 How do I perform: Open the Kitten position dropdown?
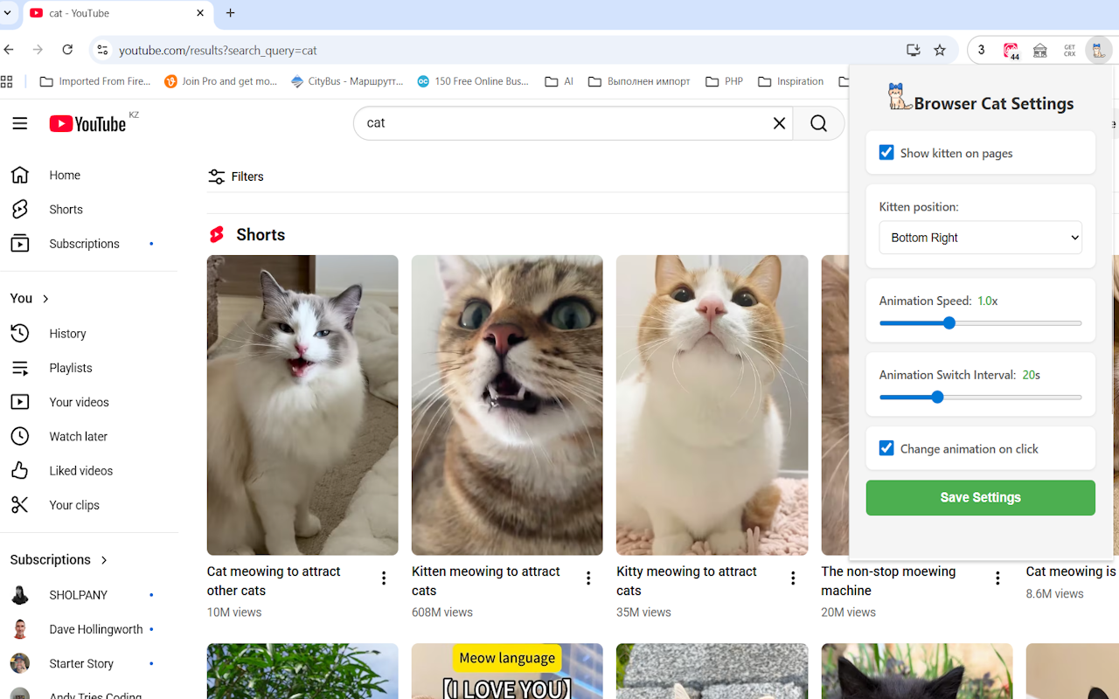980,238
